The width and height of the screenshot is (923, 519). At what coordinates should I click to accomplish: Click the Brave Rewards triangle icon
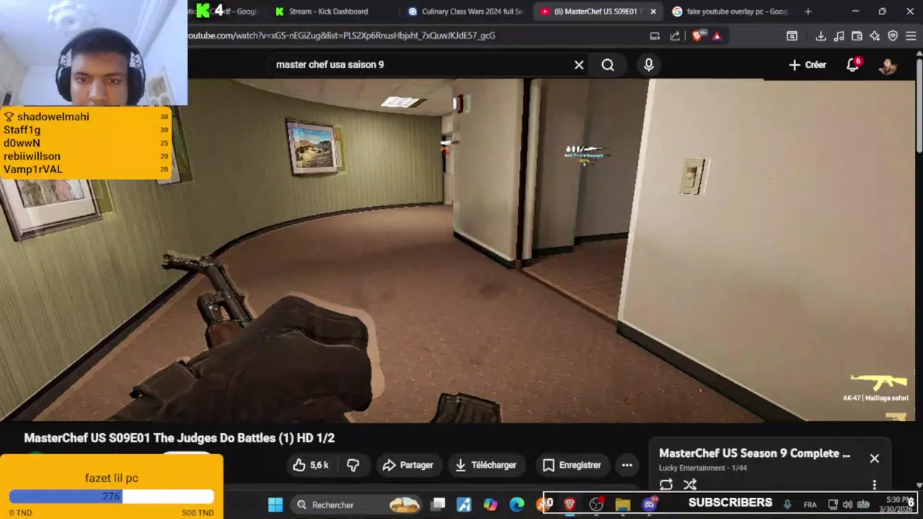pyautogui.click(x=717, y=35)
